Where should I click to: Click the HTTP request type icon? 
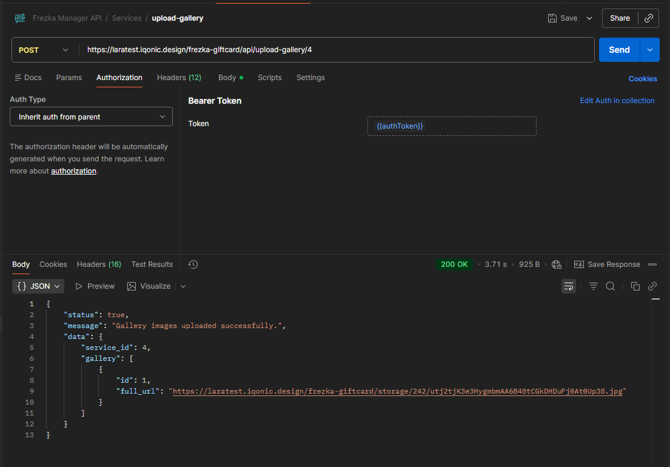(19, 18)
